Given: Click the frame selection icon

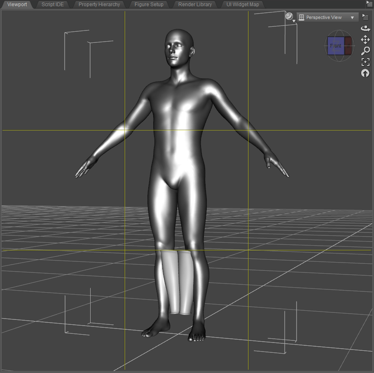Looking at the screenshot, I should tap(365, 62).
